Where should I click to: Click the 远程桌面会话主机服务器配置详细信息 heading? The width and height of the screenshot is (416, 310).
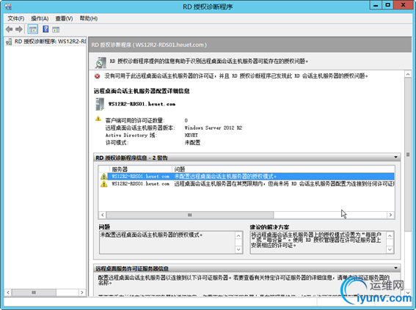pyautogui.click(x=142, y=91)
